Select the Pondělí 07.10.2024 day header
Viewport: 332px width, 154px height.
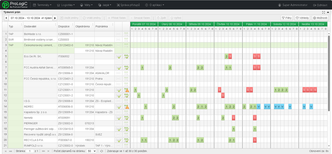point(144,24)
